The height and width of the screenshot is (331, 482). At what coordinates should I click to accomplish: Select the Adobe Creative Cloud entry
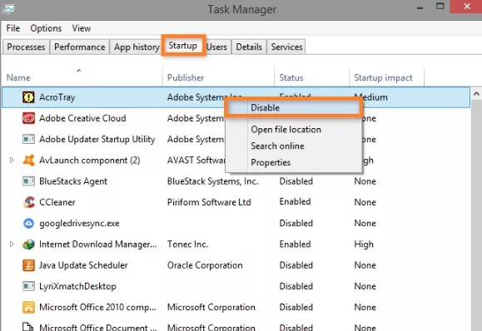tap(82, 118)
